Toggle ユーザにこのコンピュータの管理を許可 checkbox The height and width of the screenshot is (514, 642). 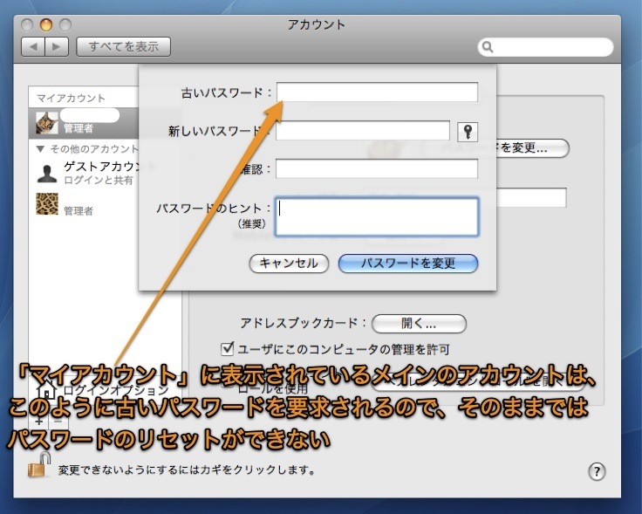point(228,349)
